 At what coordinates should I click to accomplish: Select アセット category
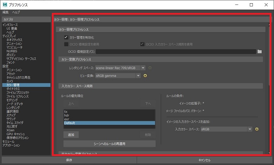11,74
